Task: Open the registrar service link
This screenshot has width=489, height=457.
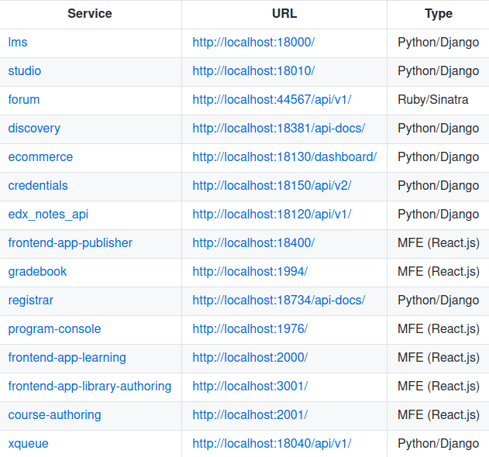Action: (x=31, y=301)
